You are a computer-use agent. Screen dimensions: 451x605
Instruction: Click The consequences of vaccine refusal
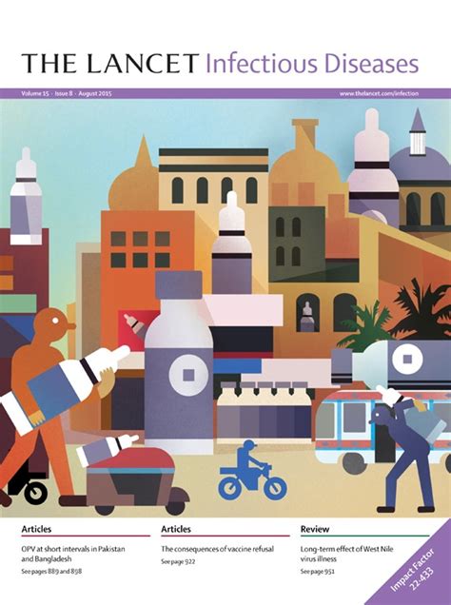coord(217,549)
